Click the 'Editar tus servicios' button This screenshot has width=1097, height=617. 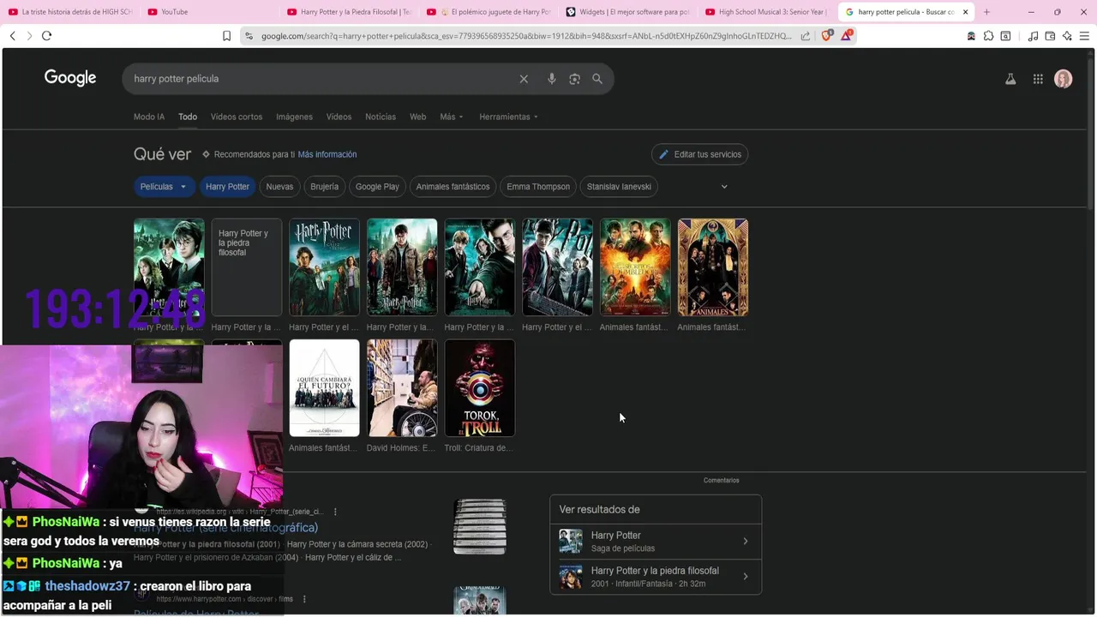point(700,154)
